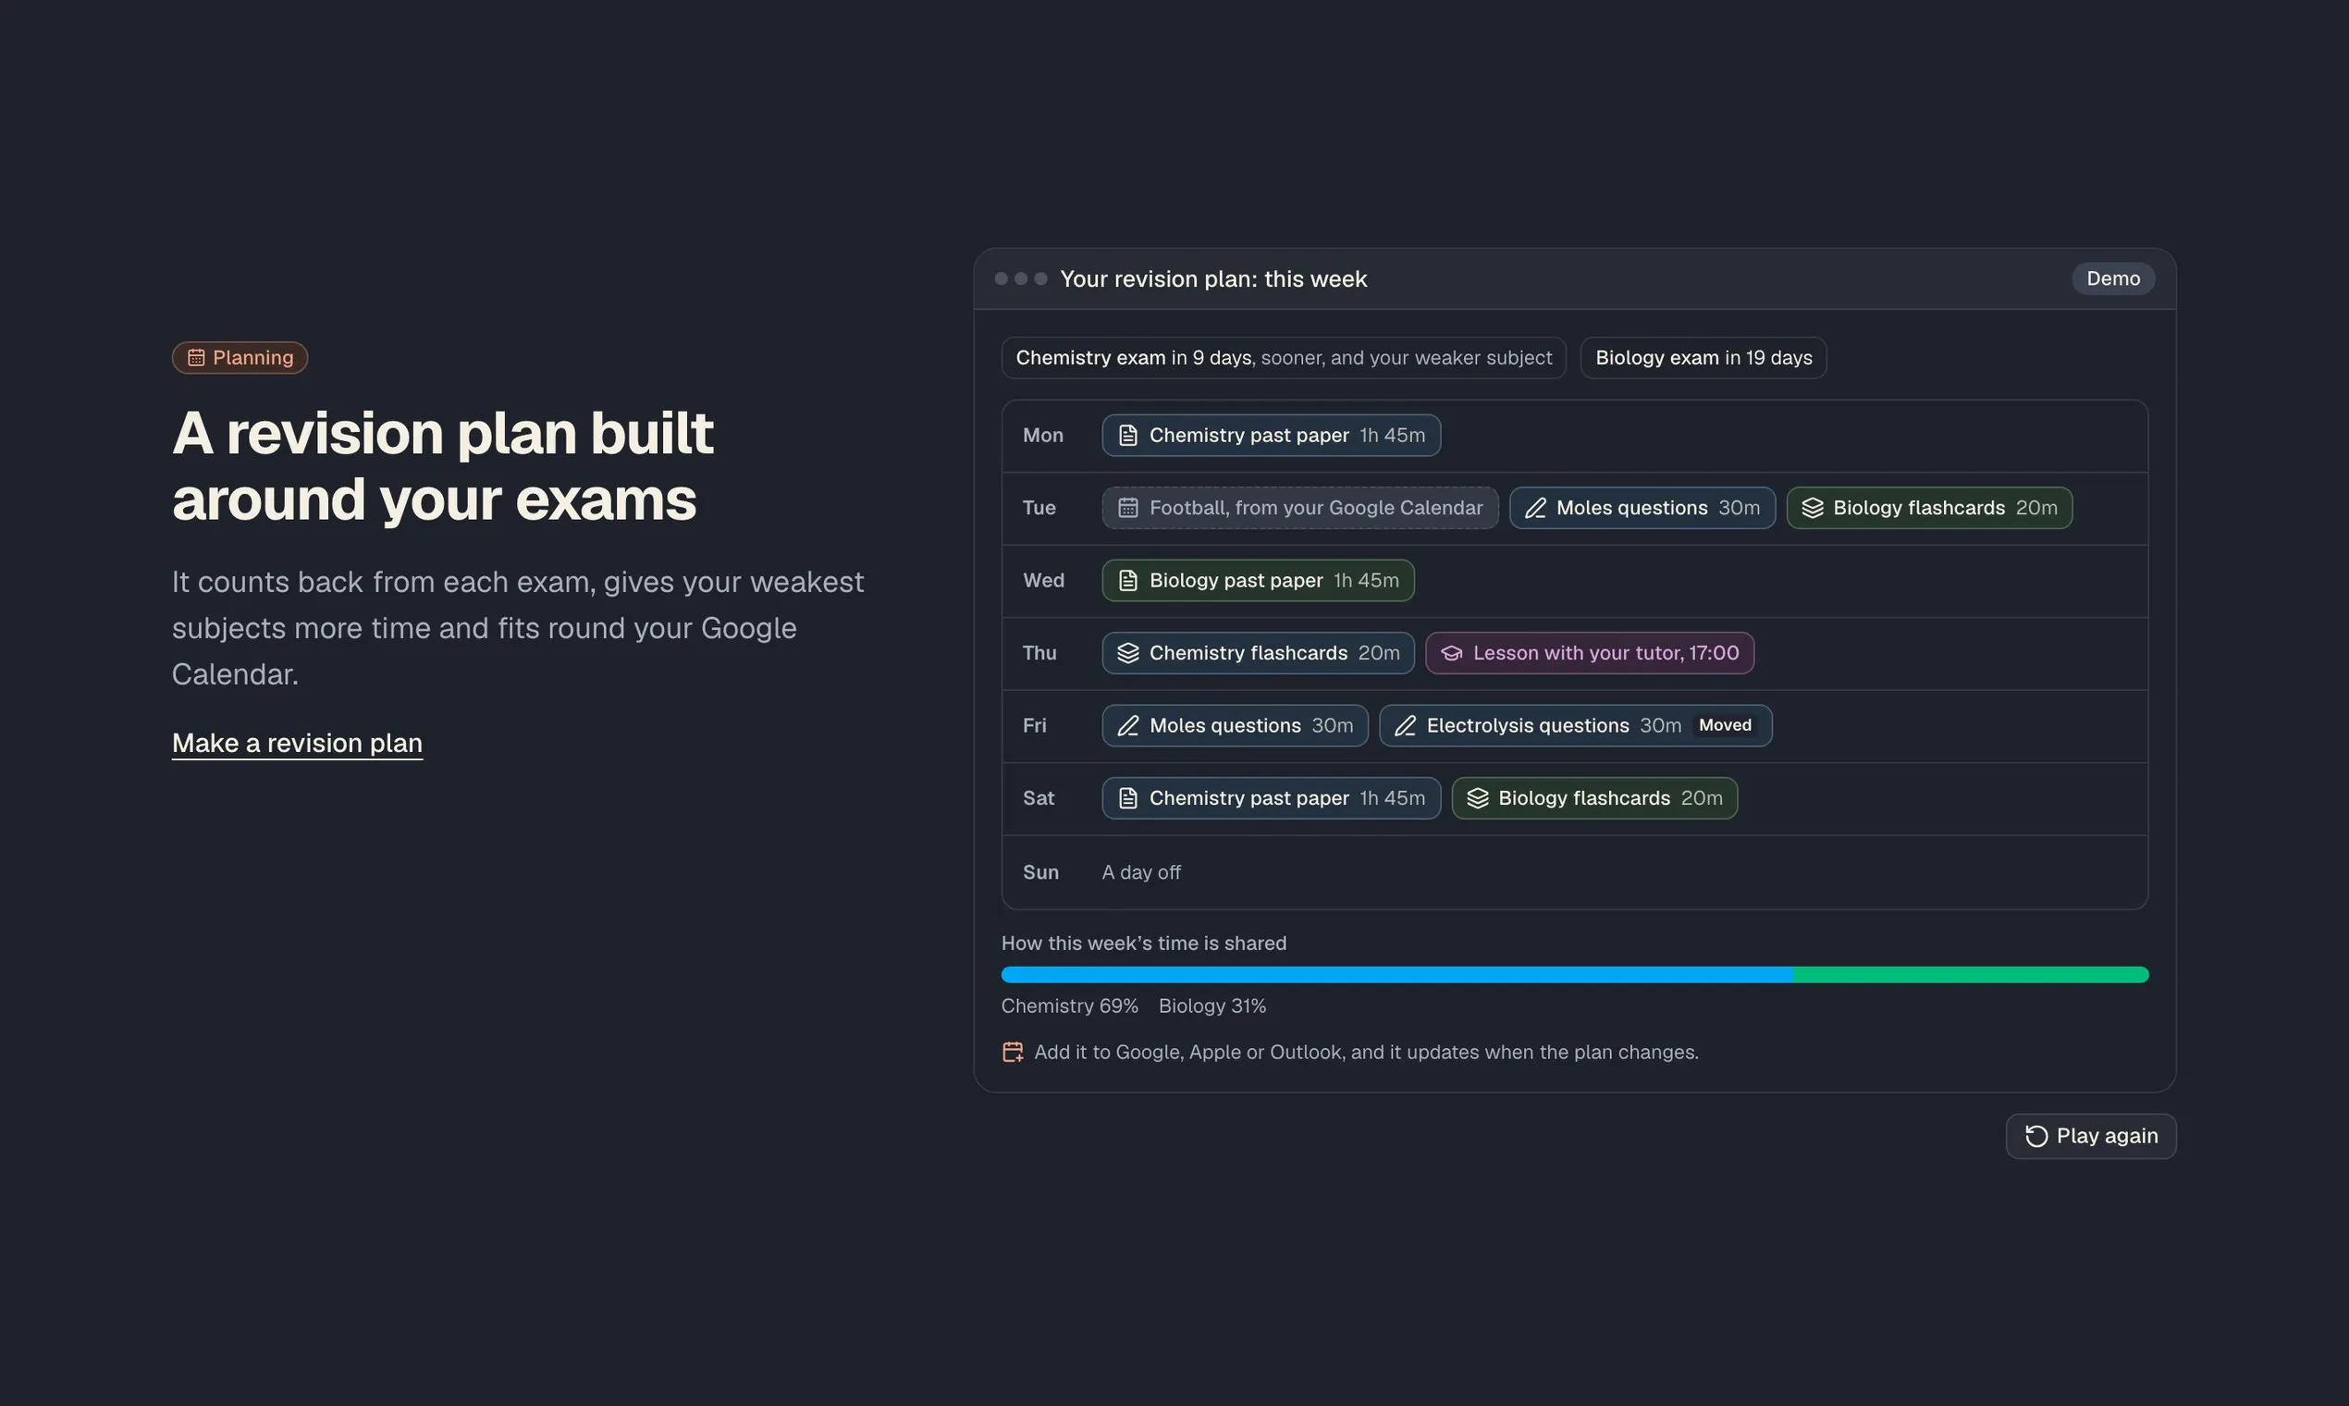Click pencil icon on Friday's Moles questions

[1127, 726]
